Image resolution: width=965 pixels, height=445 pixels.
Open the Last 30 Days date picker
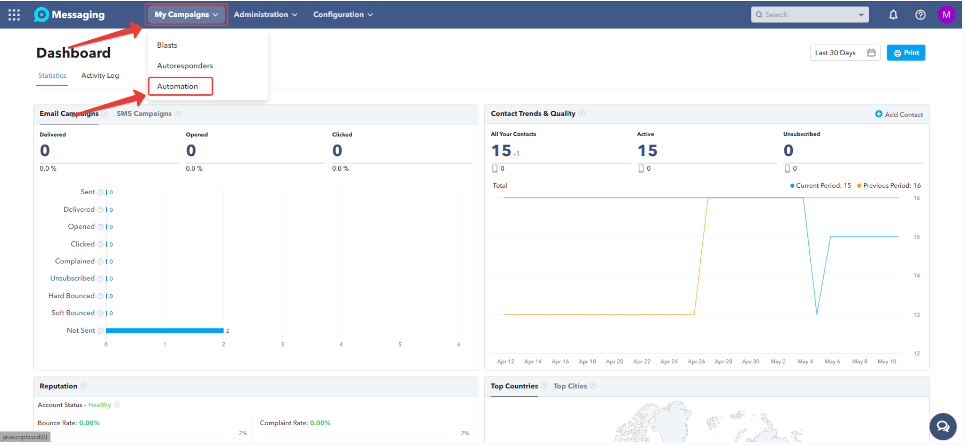pos(845,53)
